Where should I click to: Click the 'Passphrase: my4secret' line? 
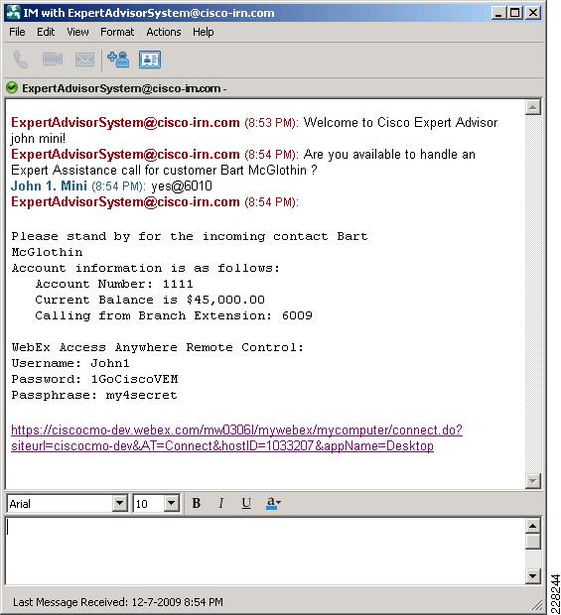(x=94, y=395)
